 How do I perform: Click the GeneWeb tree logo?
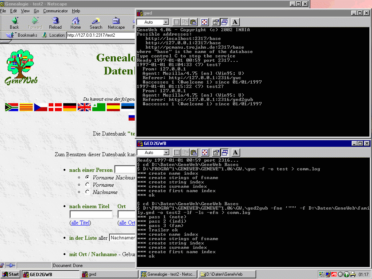click(x=21, y=67)
